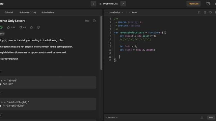Viewport: 216px width, 121px height.
Task: Expand the Console panel
Action: coord(112,118)
